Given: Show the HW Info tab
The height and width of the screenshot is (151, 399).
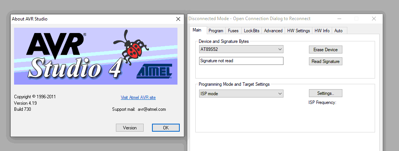Looking at the screenshot, I should pyautogui.click(x=322, y=30).
